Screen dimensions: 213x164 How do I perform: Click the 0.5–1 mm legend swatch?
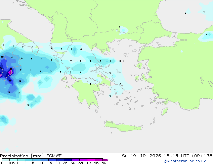[x=13, y=160]
